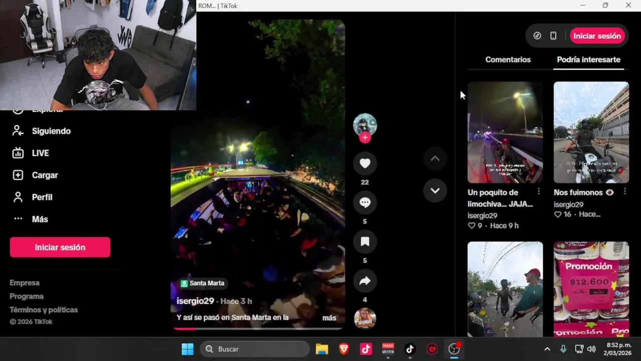
Task: Click the TikTok coins icon in top pill
Action: click(537, 36)
